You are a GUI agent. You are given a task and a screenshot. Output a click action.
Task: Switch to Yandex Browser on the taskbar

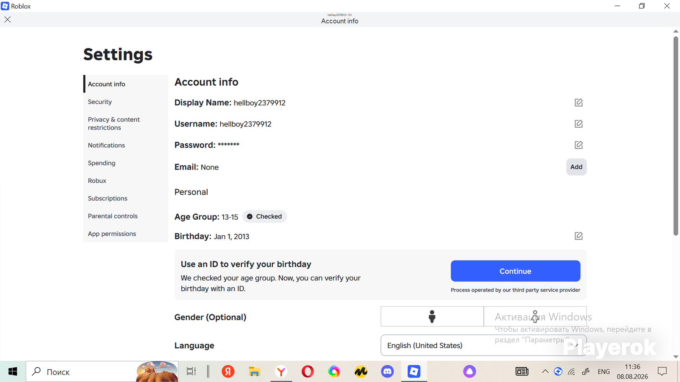coord(281,371)
